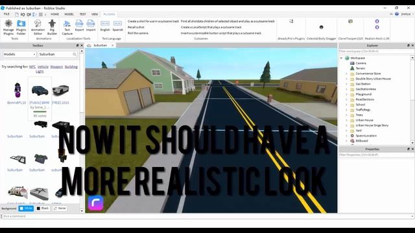Screen dimensions: 415x233
Task: Click the Weapon search suggestion link
Action: (x=56, y=67)
